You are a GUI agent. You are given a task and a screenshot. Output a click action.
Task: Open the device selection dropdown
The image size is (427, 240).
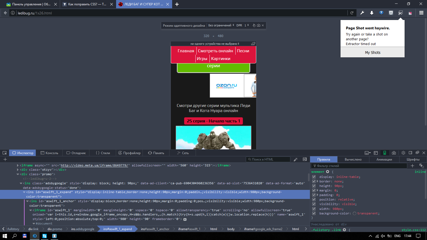point(215,44)
